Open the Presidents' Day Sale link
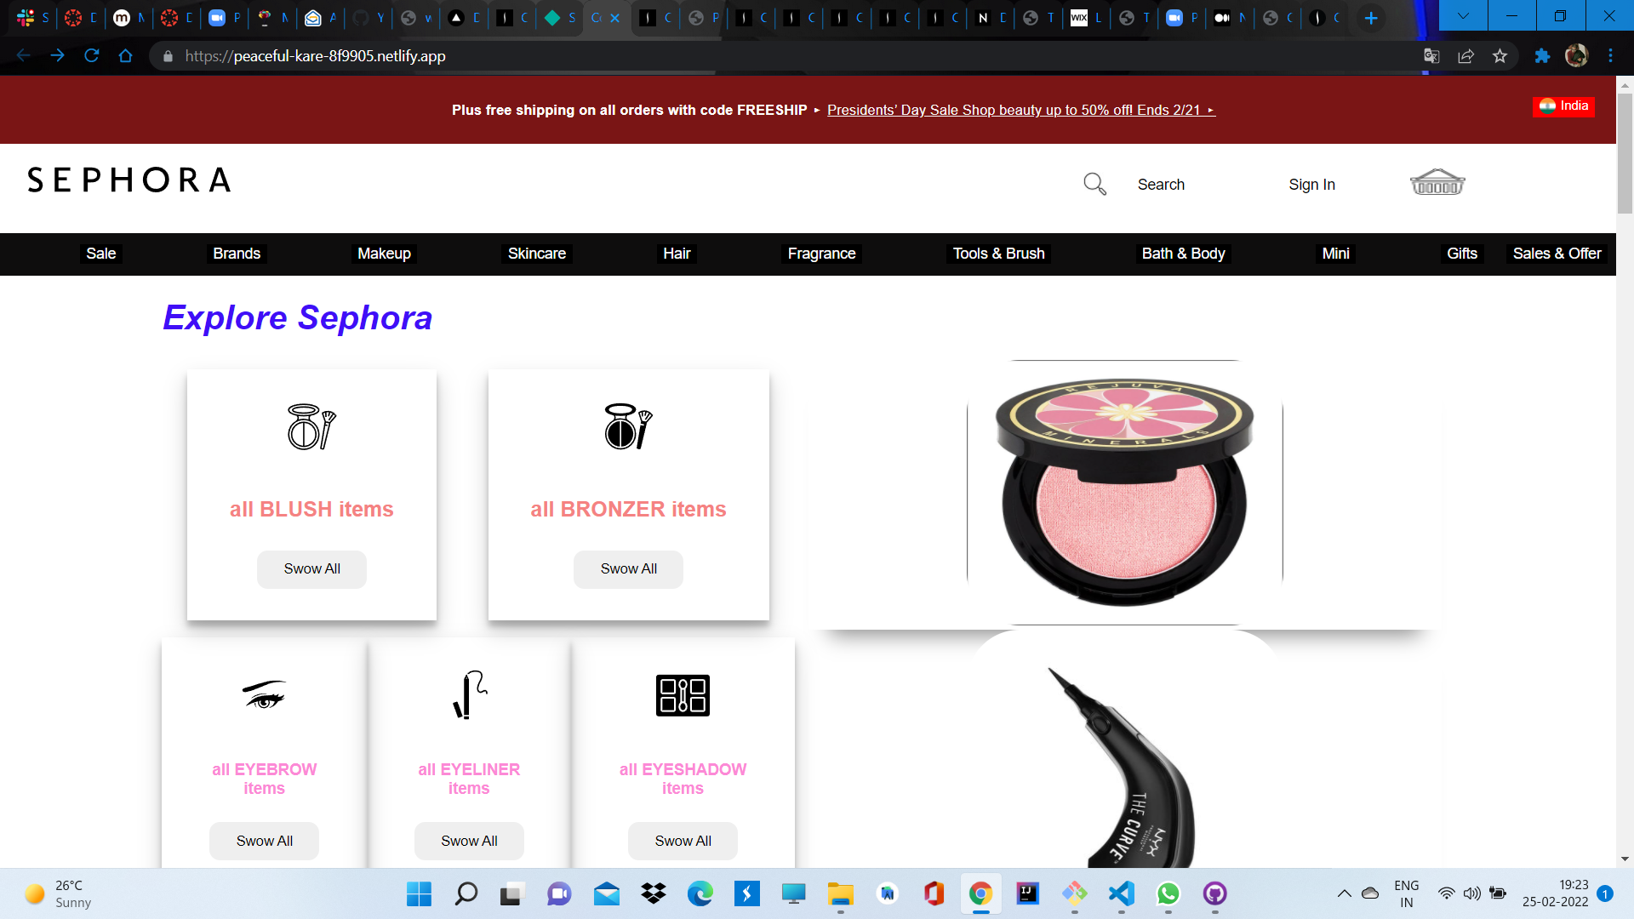This screenshot has height=919, width=1634. pyautogui.click(x=1020, y=110)
